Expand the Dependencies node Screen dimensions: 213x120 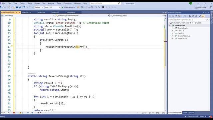(172, 28)
